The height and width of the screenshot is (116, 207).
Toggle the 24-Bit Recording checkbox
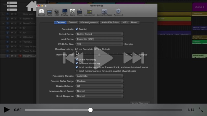pos(76,59)
